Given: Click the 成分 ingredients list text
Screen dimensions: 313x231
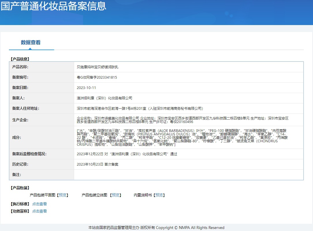Looking at the screenshot, I should [182, 137].
